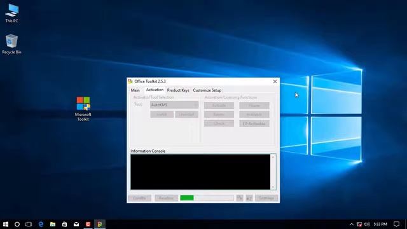The height and width of the screenshot is (229, 407).
Task: Open the Action Center notifications icon
Action: 396,224
